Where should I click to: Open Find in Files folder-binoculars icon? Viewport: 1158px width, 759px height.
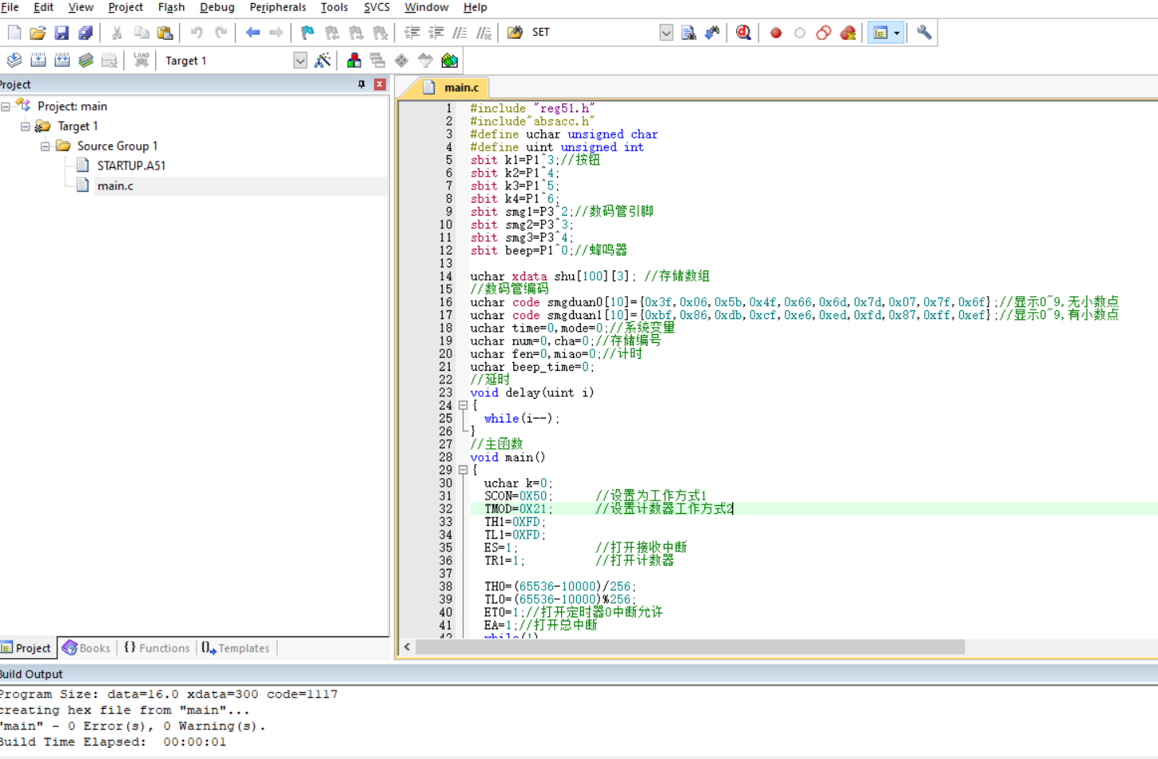515,33
